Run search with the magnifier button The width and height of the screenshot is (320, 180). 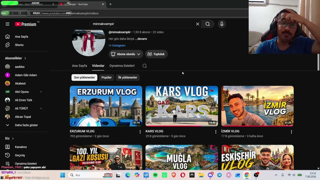click(208, 24)
